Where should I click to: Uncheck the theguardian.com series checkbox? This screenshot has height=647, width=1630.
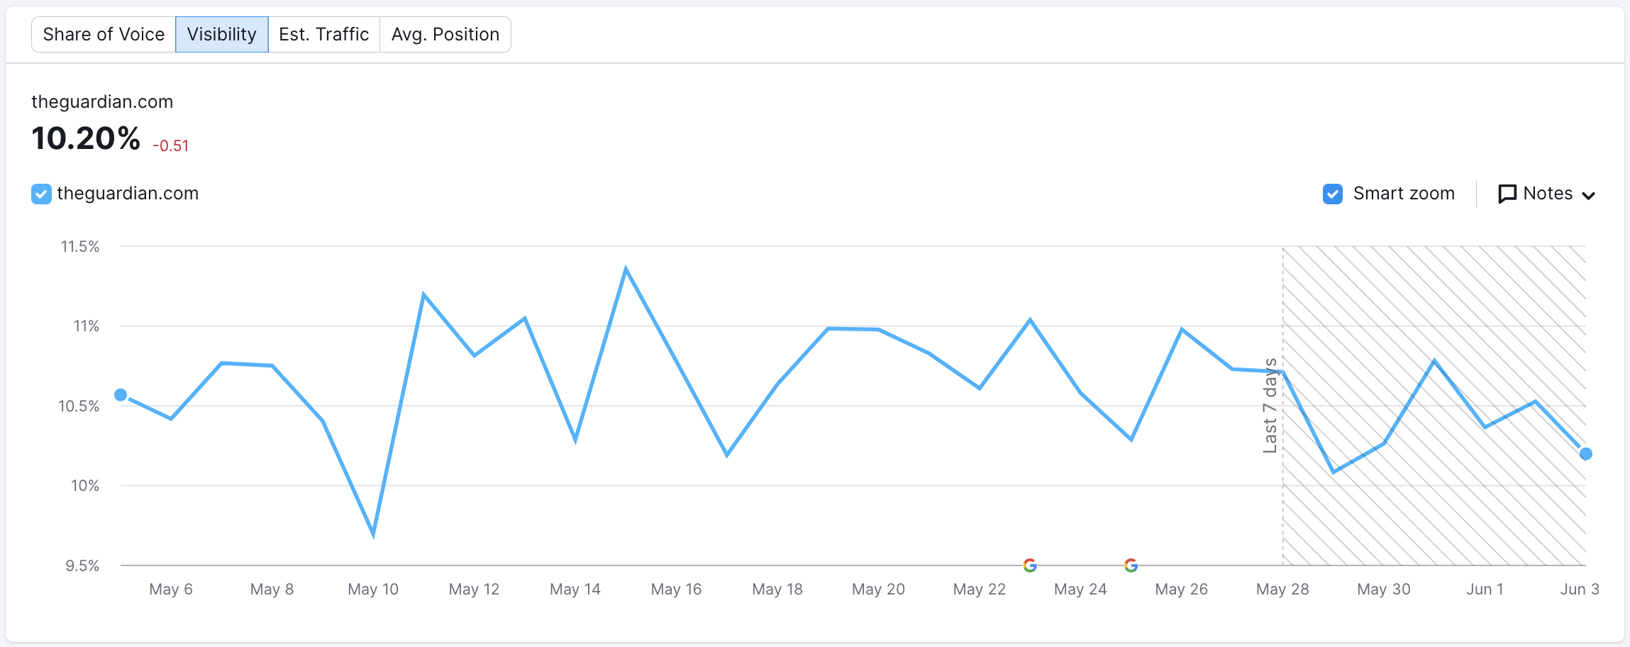click(x=40, y=193)
